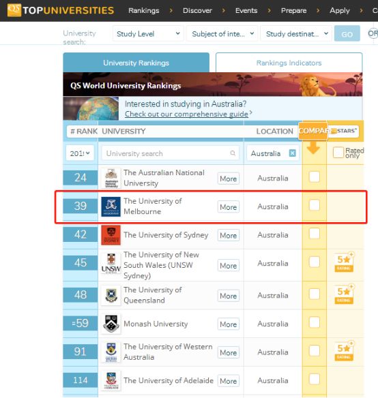This screenshot has height=398, width=378.
Task: Open the Apply menu
Action: coord(340,10)
